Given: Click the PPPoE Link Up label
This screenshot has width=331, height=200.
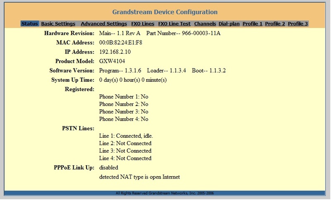Looking at the screenshot, I should pyautogui.click(x=74, y=167).
